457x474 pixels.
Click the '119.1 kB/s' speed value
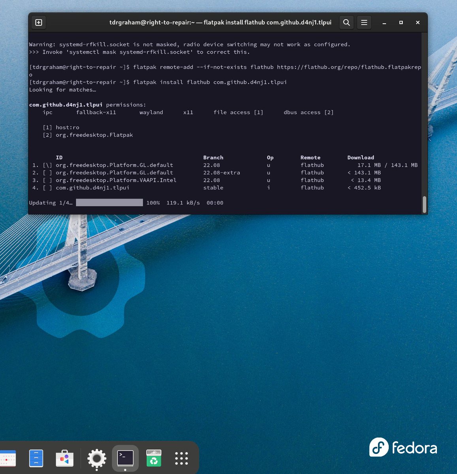[183, 203]
